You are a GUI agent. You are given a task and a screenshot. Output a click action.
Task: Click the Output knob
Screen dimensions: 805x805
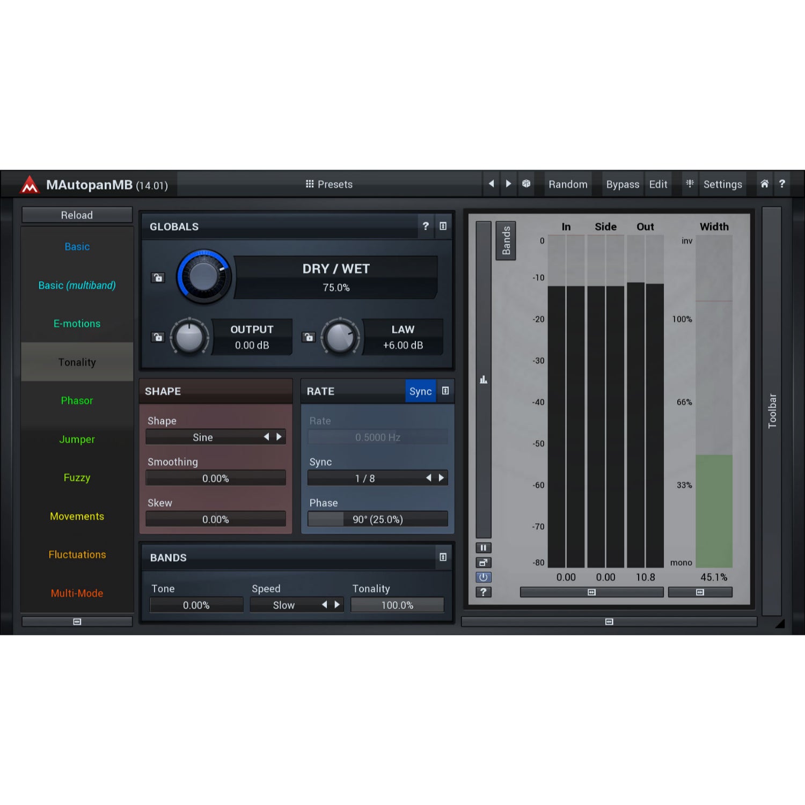pos(189,337)
